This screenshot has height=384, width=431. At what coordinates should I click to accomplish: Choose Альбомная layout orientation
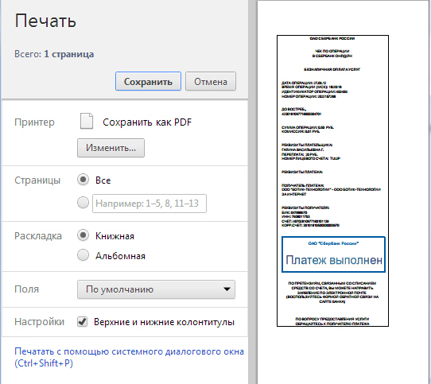click(83, 255)
